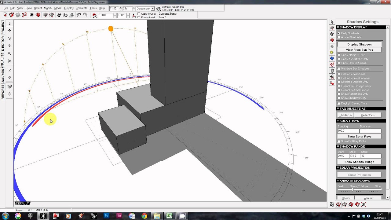This screenshot has width=391, height=220.
Task: Open the Display menu
Action: pos(69,8)
